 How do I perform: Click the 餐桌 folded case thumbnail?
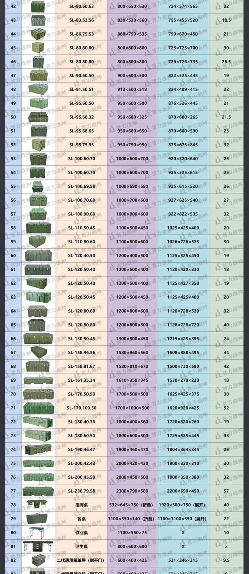(38, 518)
